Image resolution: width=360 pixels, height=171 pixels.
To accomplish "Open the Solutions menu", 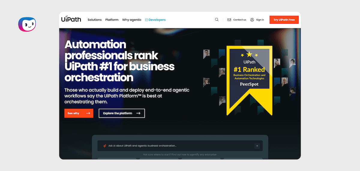I will (x=94, y=20).
